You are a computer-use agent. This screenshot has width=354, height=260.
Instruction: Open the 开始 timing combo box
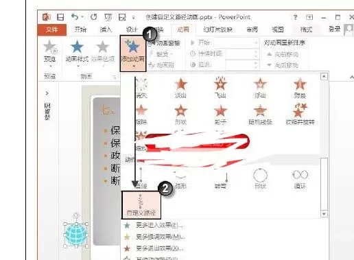[x=236, y=43]
